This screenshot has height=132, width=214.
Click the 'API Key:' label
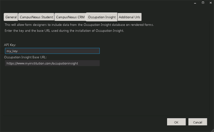tap(10, 45)
